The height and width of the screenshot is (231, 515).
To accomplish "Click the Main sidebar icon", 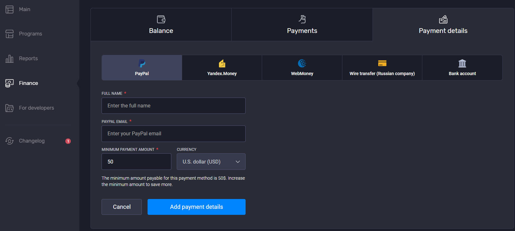I will pyautogui.click(x=10, y=10).
